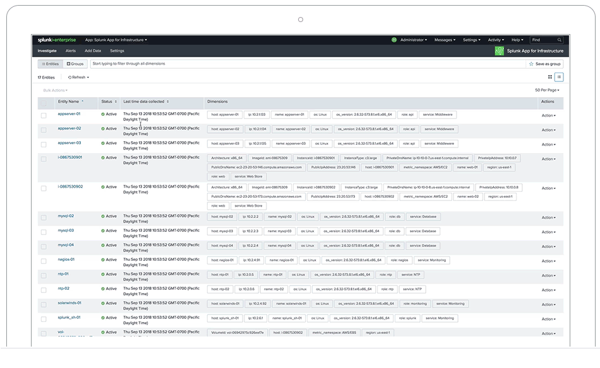The width and height of the screenshot is (600, 368).
Task: Click the Administrator green avatar icon
Action: [x=393, y=40]
